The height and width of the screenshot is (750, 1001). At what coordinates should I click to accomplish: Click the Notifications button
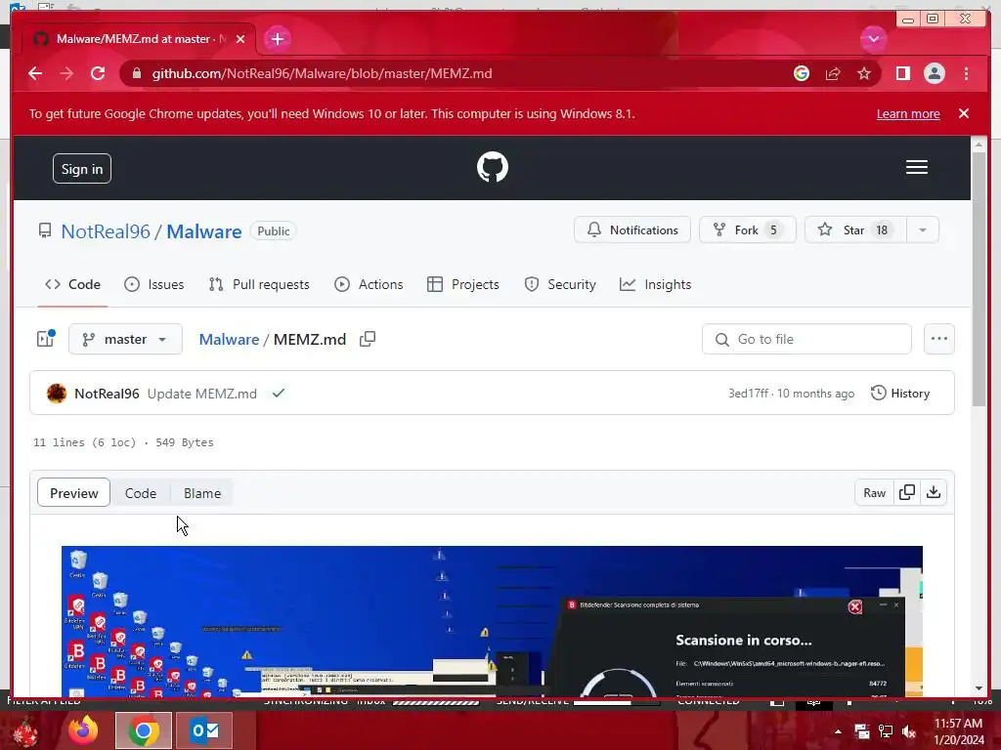632,229
